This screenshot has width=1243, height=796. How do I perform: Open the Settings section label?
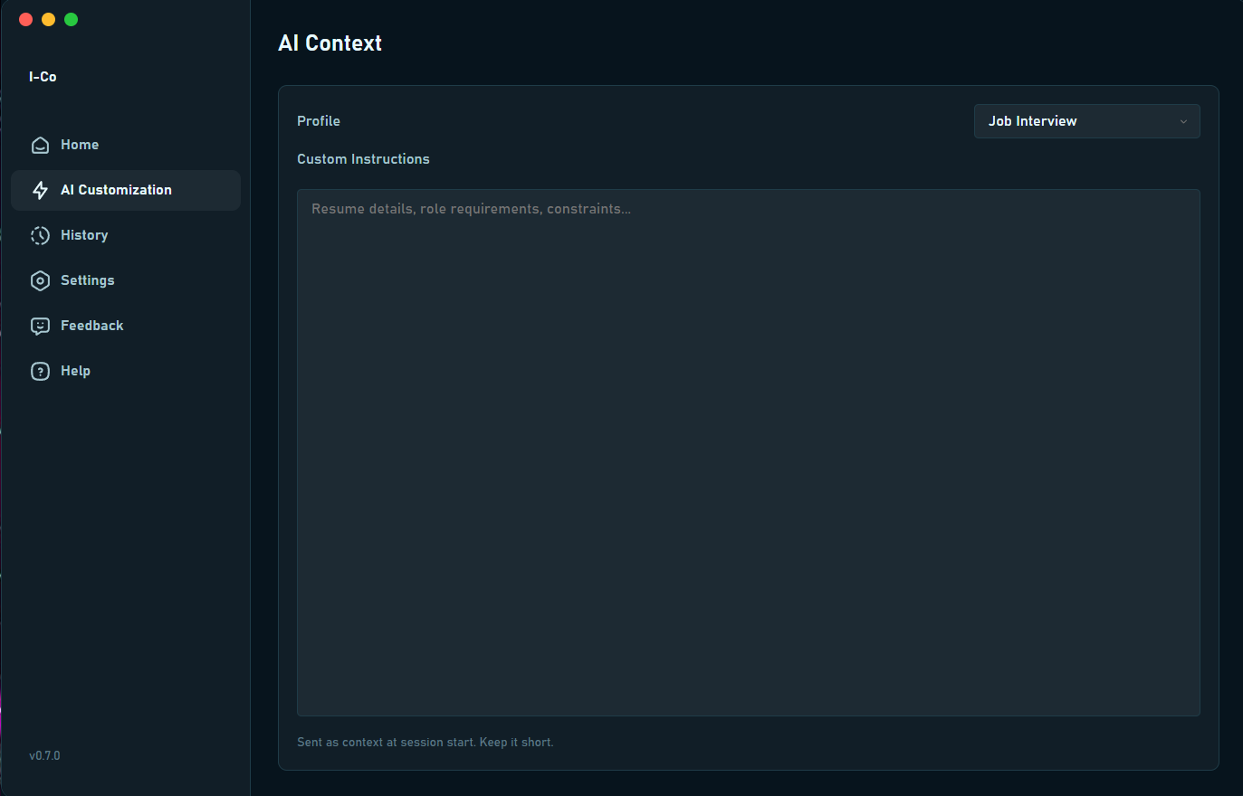click(88, 280)
